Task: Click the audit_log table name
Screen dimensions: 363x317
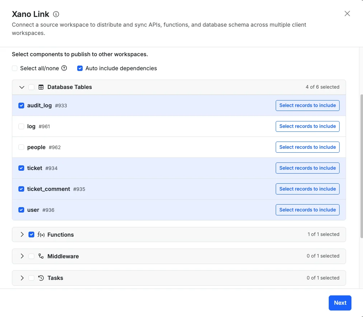Action: pos(39,105)
